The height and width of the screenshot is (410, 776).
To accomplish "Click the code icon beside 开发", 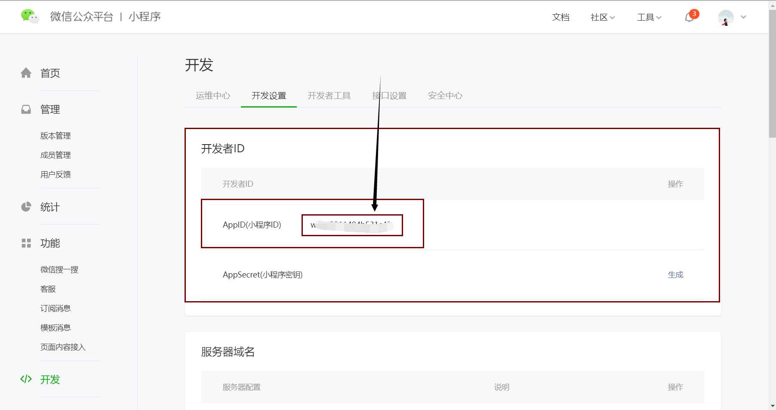I will pyautogui.click(x=26, y=379).
